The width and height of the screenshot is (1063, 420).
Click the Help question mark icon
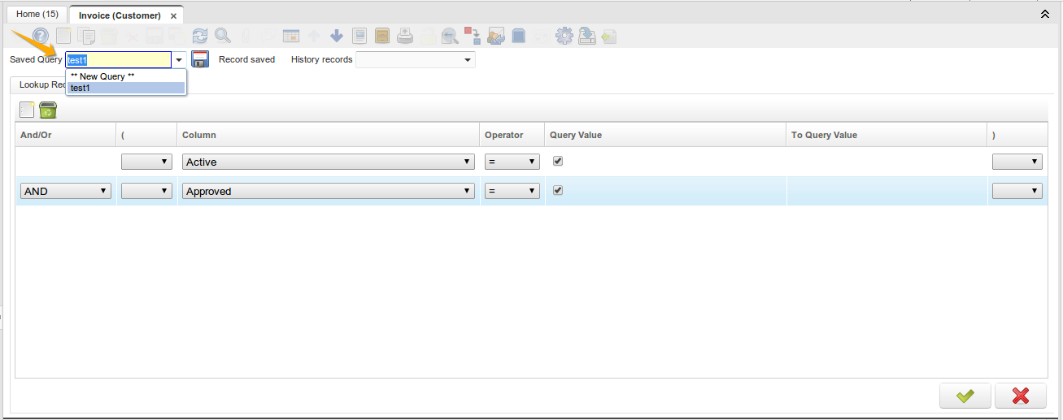[40, 36]
